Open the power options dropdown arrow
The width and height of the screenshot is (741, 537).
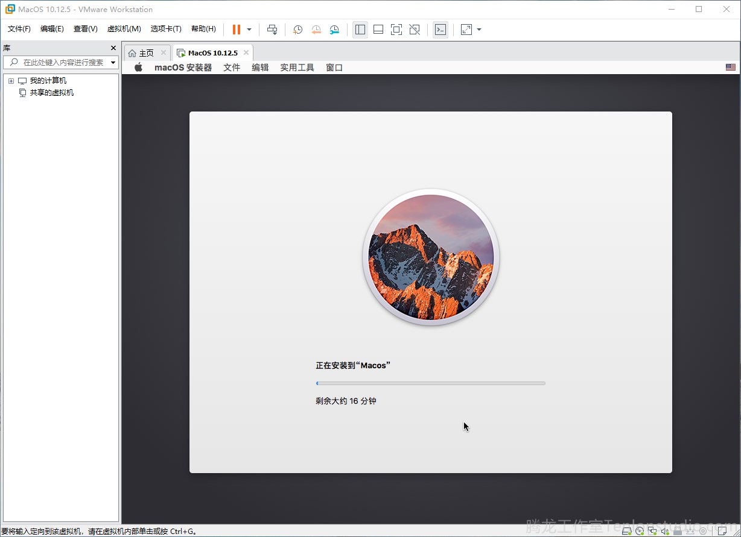click(249, 30)
